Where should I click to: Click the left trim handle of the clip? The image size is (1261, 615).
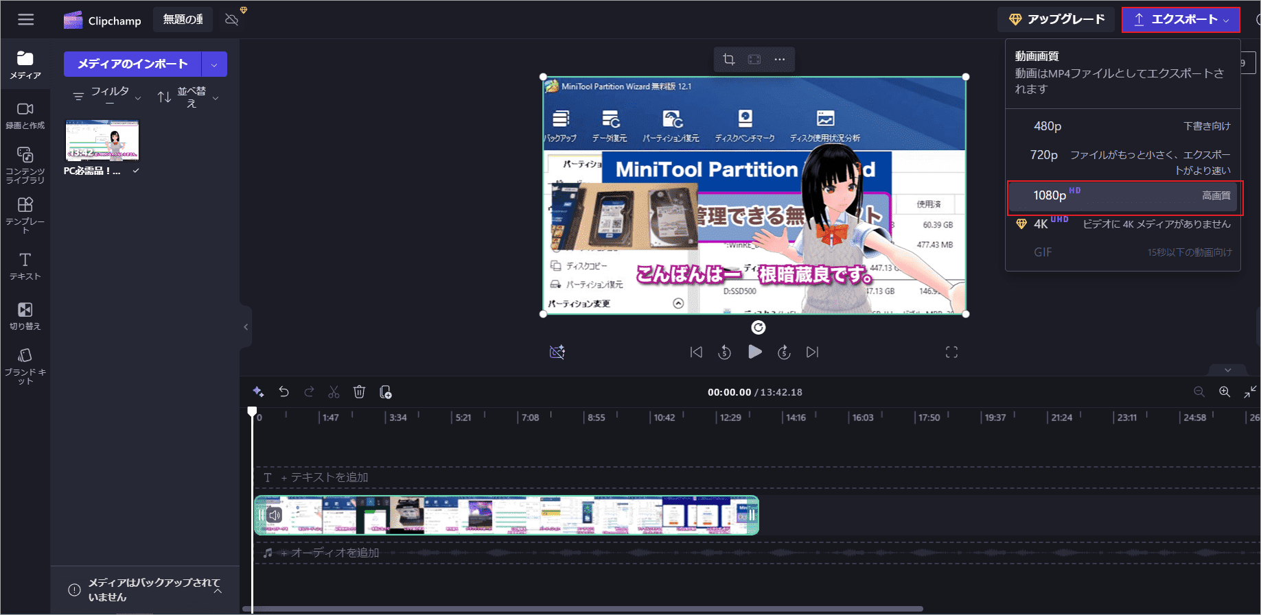(x=261, y=516)
